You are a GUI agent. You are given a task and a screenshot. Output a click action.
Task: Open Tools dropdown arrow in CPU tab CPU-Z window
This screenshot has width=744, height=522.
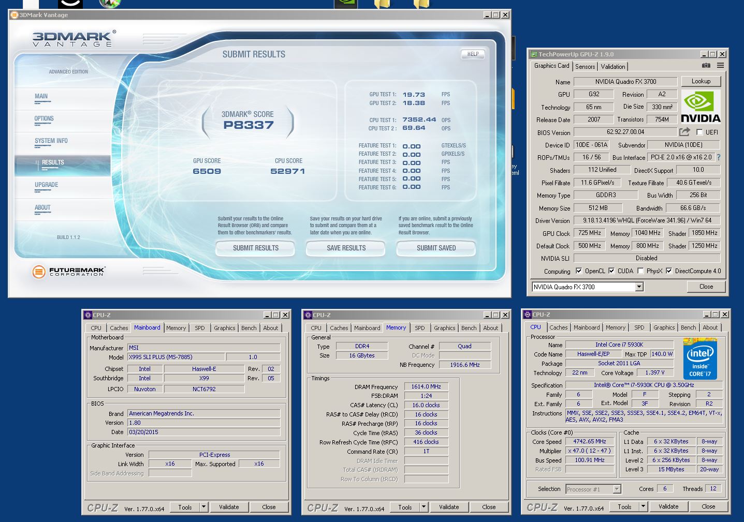[643, 507]
